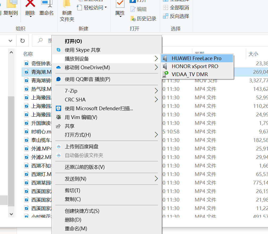Open the Send to (发送到) submenu

coord(107,179)
